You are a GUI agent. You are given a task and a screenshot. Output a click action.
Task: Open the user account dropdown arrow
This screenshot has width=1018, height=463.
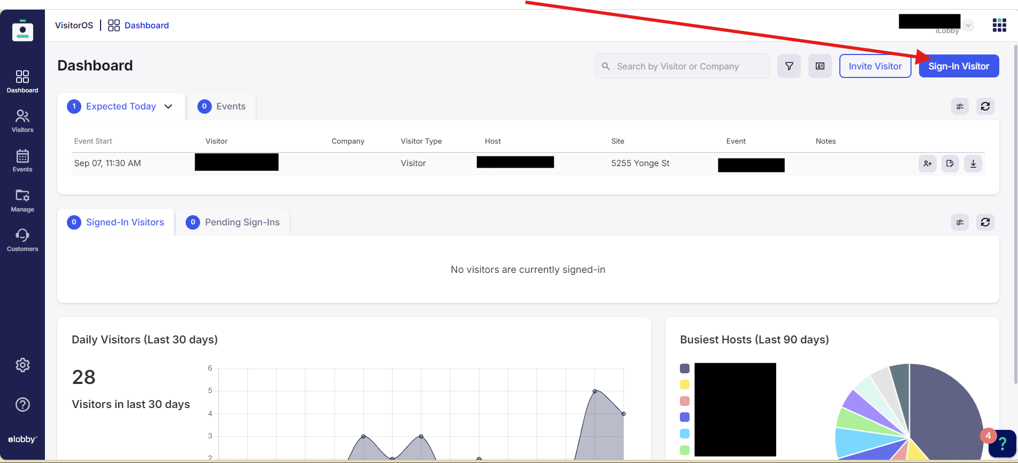[x=968, y=25]
